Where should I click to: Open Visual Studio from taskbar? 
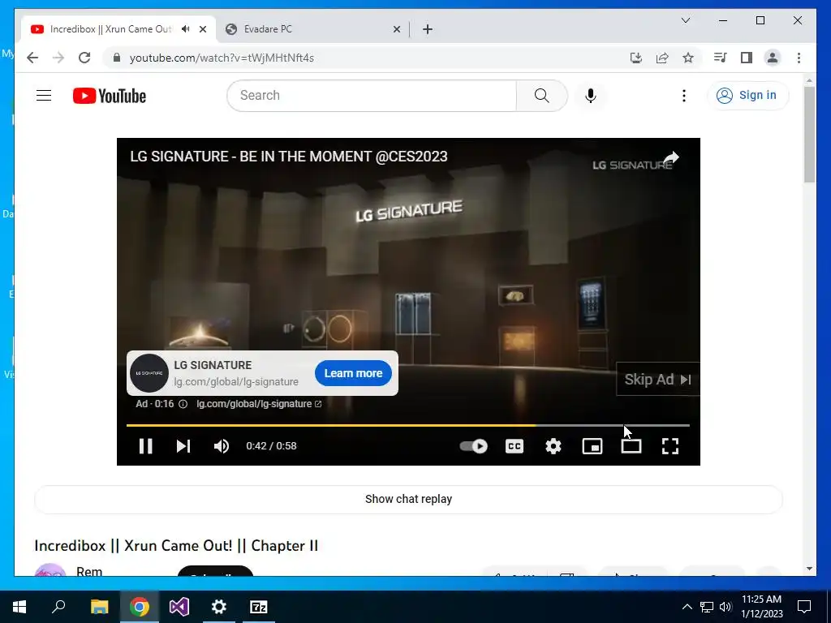pyautogui.click(x=179, y=607)
